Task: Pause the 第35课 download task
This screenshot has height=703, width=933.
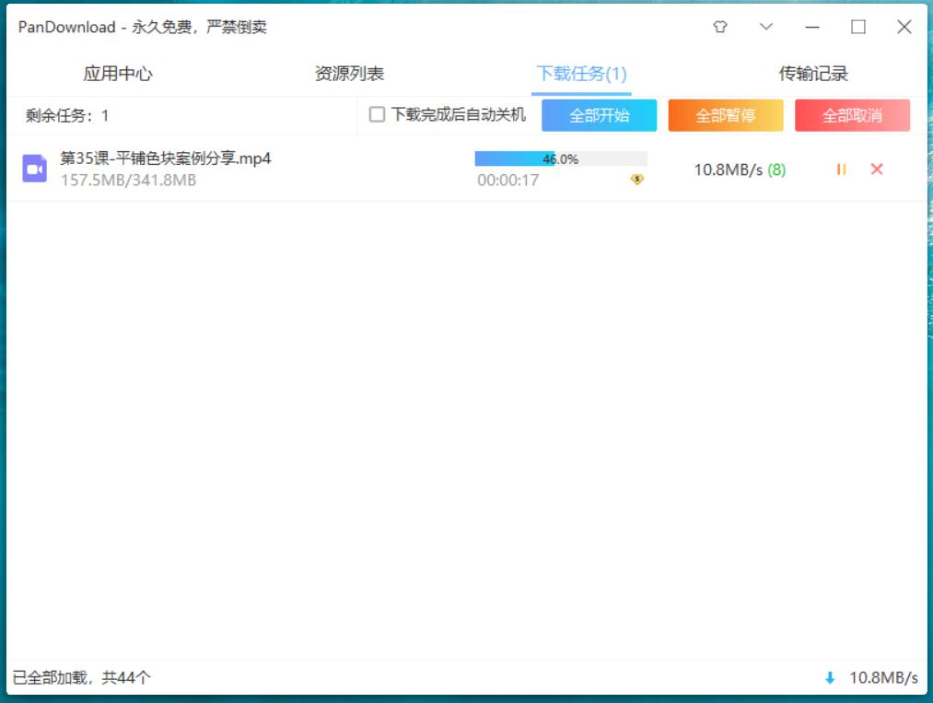Action: [x=841, y=170]
